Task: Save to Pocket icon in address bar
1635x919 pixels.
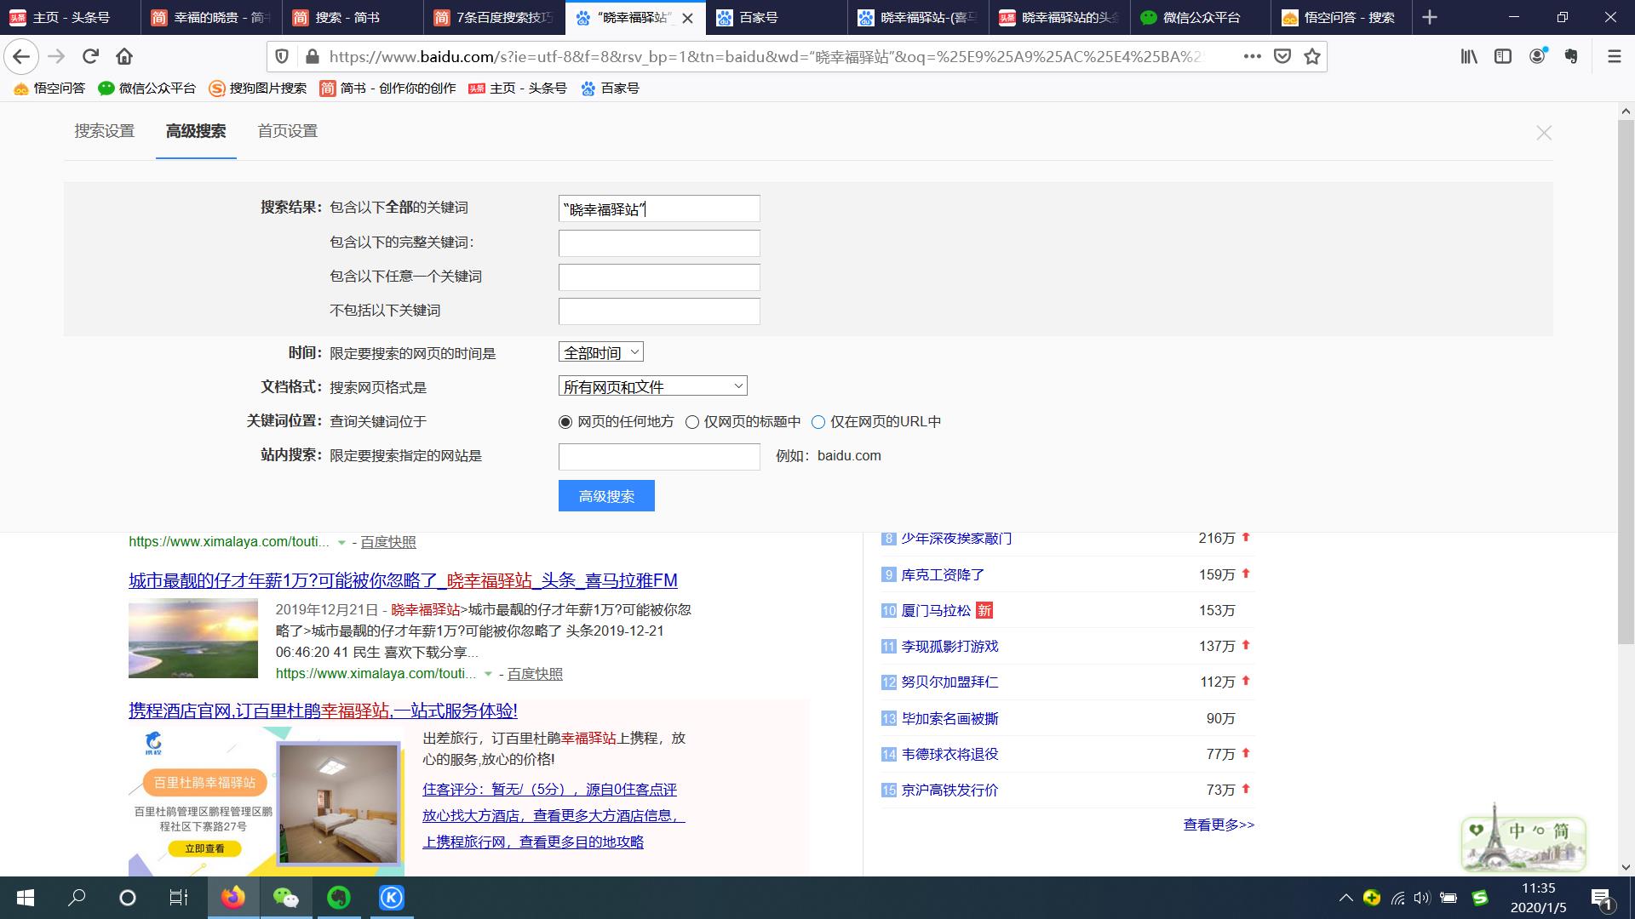Action: 1282,56
